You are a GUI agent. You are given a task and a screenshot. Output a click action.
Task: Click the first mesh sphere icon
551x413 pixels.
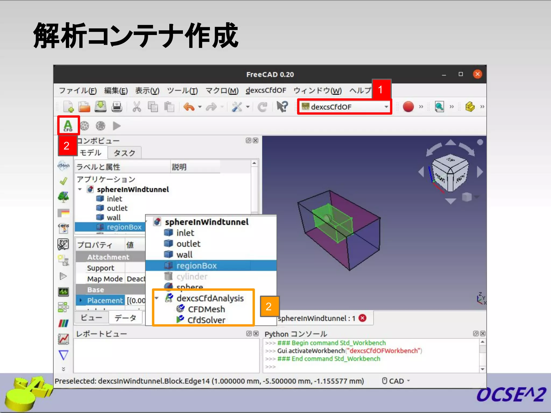(84, 126)
